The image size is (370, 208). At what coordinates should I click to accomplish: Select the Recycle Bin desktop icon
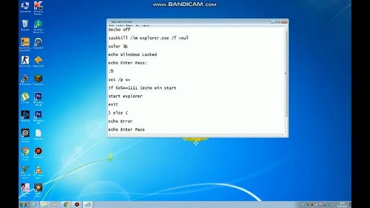pyautogui.click(x=25, y=25)
